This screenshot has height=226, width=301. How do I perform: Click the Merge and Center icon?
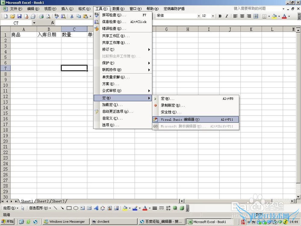click(256, 16)
